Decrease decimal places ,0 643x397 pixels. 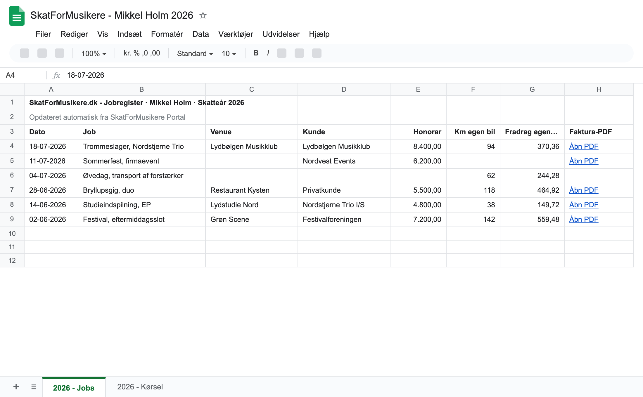(x=145, y=53)
